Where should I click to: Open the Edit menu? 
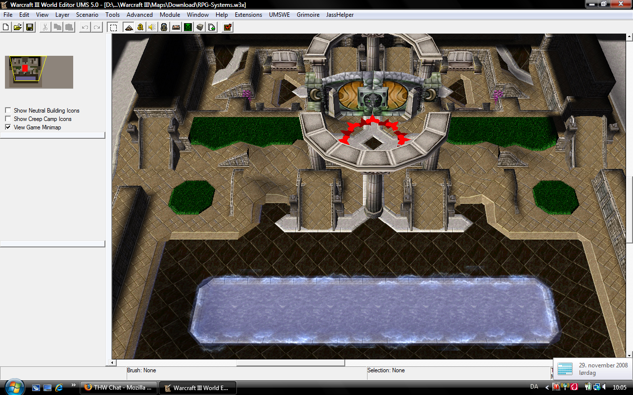(x=24, y=15)
